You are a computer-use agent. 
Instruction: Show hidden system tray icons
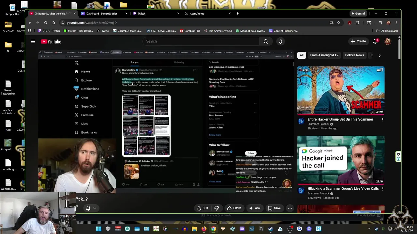coord(369,229)
